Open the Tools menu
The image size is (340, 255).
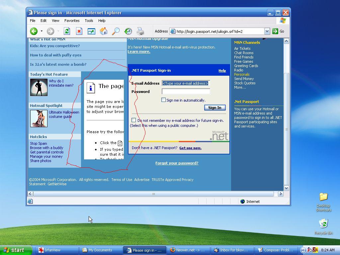tap(89, 21)
